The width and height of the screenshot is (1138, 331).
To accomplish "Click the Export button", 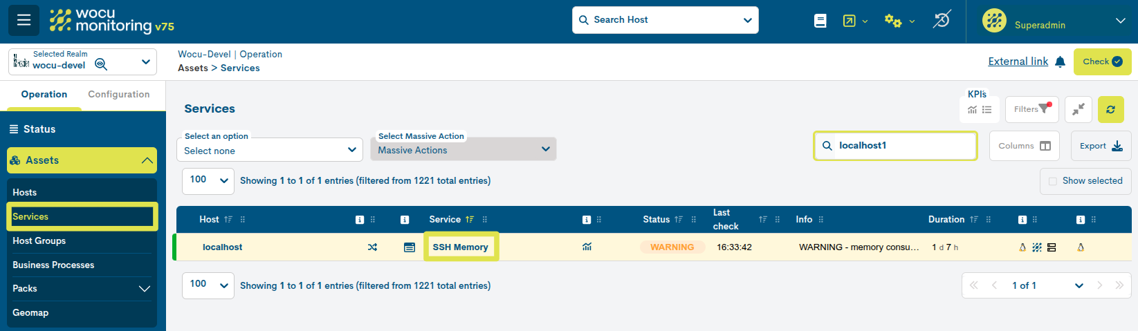I will [1101, 146].
